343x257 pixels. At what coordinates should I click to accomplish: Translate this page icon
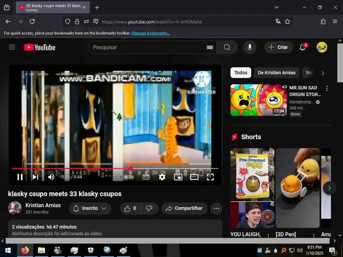point(278,21)
